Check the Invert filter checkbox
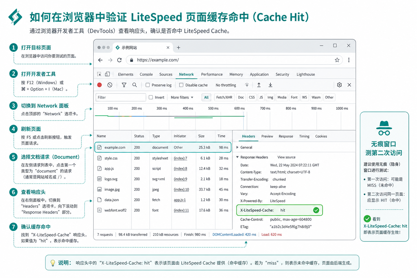Image resolution: width=417 pixels, height=278 pixels. point(151,97)
